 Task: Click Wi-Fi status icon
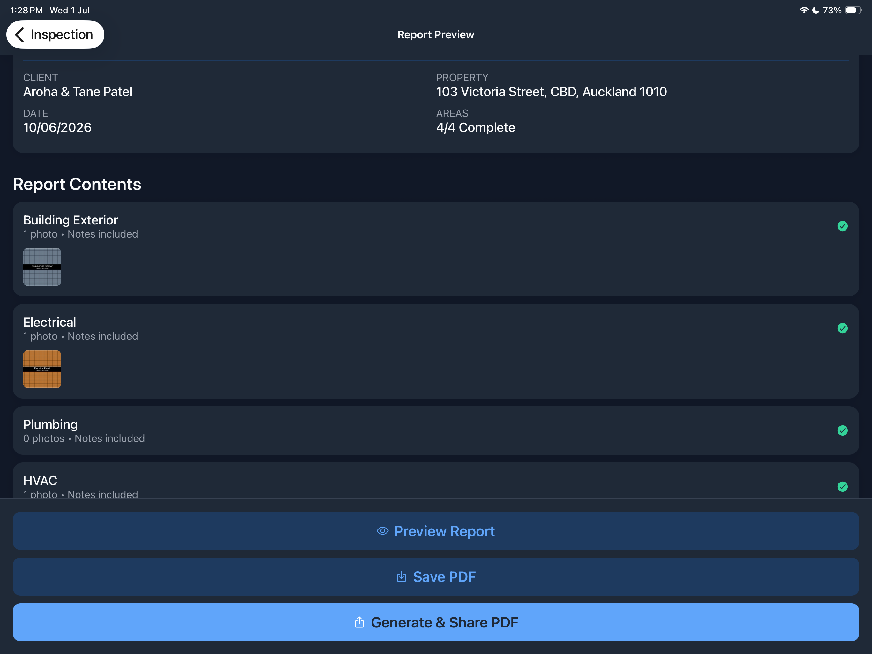pyautogui.click(x=804, y=10)
